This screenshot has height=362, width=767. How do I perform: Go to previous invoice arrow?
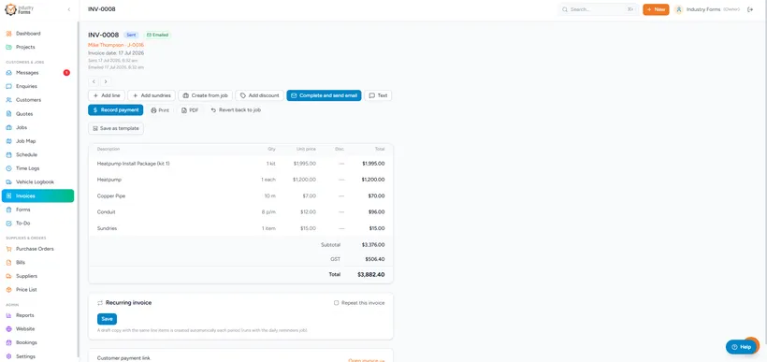(94, 81)
